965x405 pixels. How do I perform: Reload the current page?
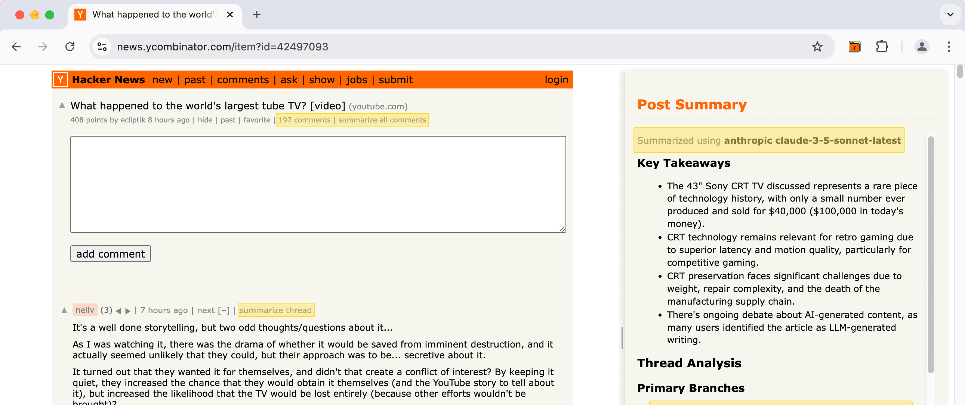coord(70,46)
